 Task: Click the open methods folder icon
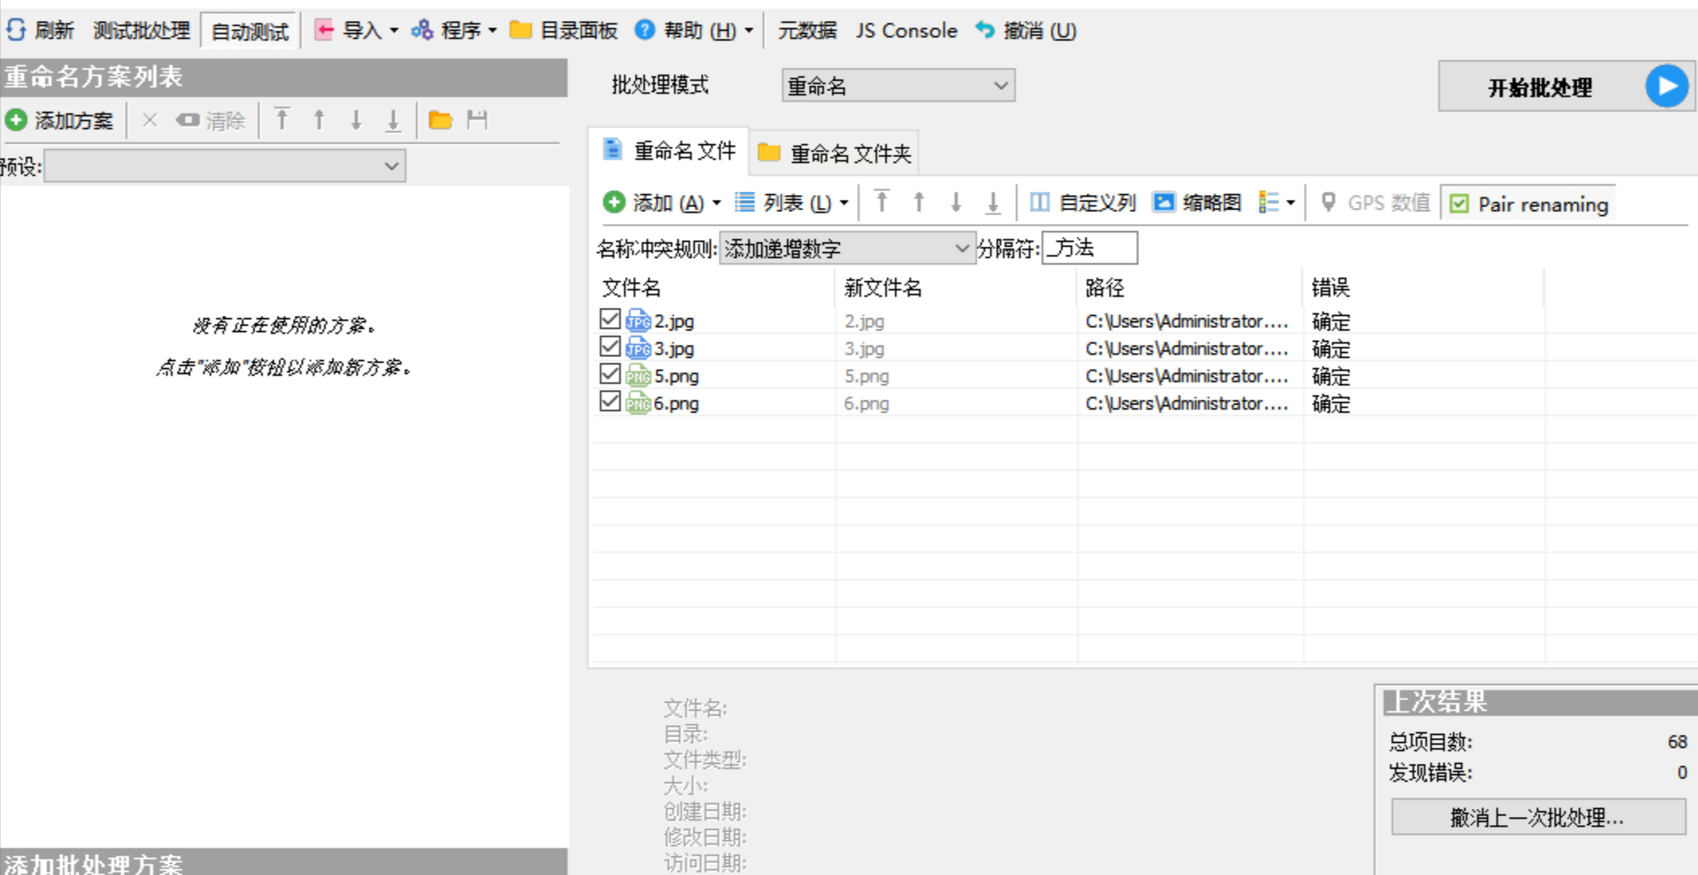[x=440, y=121]
